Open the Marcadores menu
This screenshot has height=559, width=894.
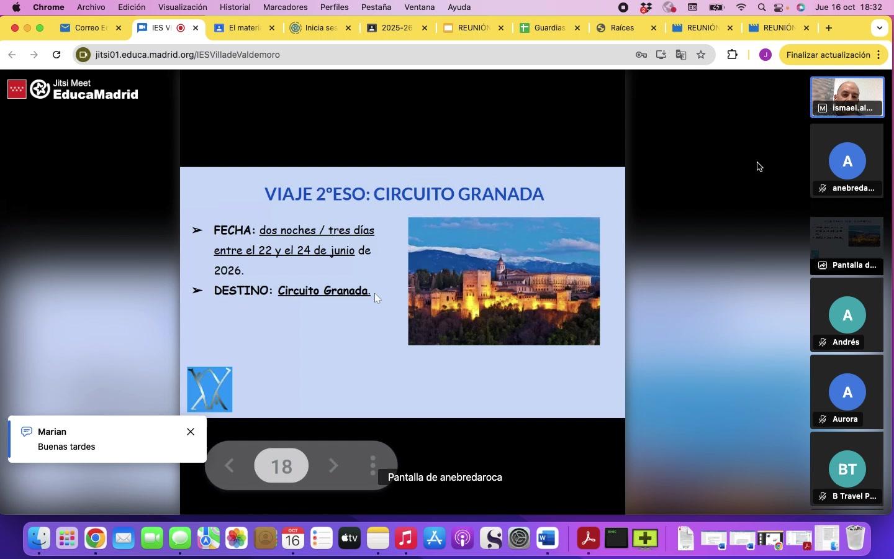pyautogui.click(x=286, y=7)
